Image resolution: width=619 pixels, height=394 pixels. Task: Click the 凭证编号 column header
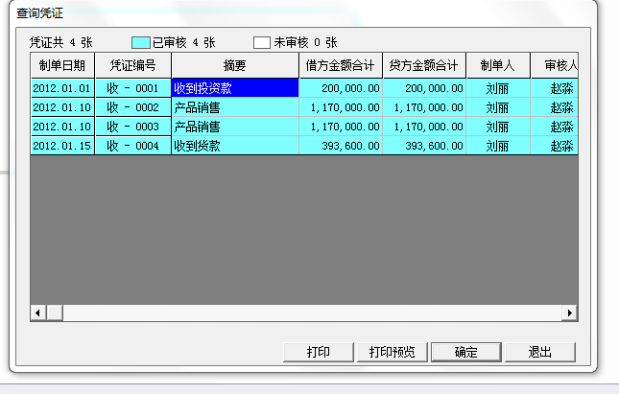pyautogui.click(x=133, y=65)
